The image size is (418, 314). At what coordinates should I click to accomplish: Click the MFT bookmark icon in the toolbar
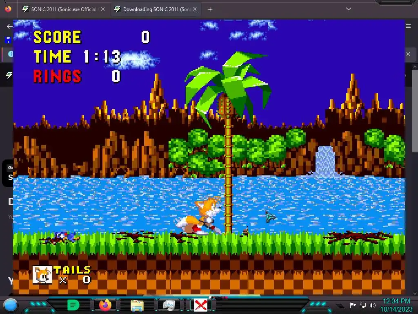click(8, 40)
